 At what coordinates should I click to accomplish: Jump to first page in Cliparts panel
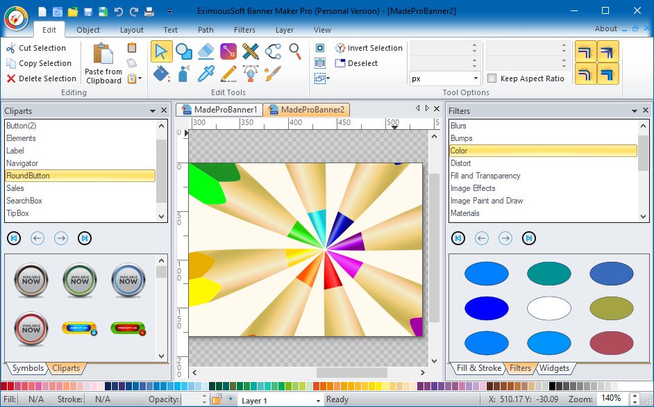[14, 238]
